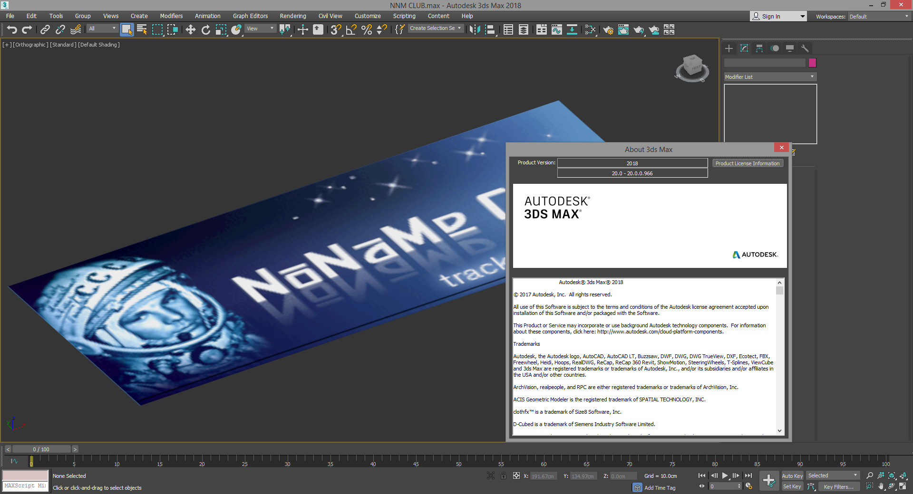Viewport: 913px width, 494px height.
Task: Open Select by Name dialog icon
Action: coord(142,29)
